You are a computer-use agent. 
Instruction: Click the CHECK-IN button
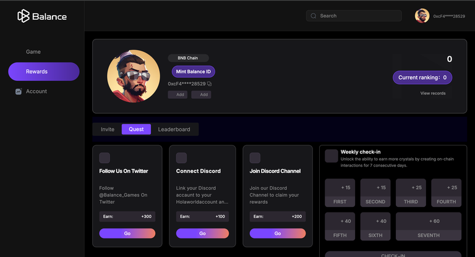pos(393,255)
